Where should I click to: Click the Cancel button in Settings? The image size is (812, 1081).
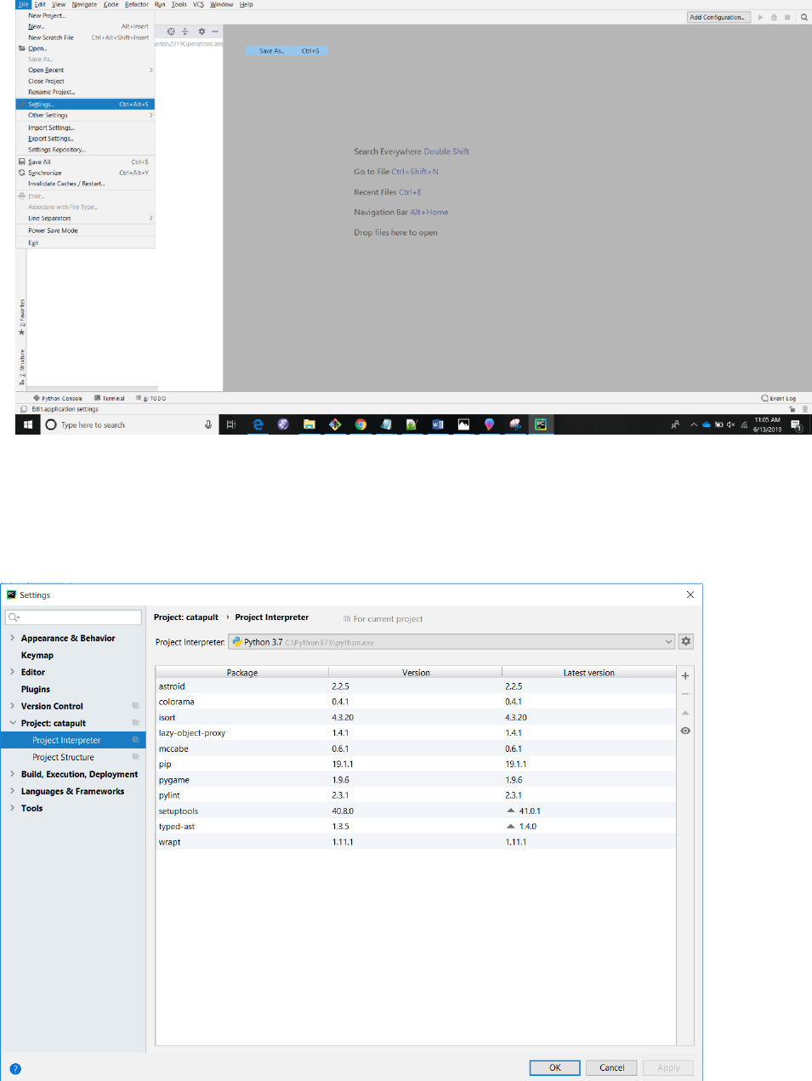612,1067
